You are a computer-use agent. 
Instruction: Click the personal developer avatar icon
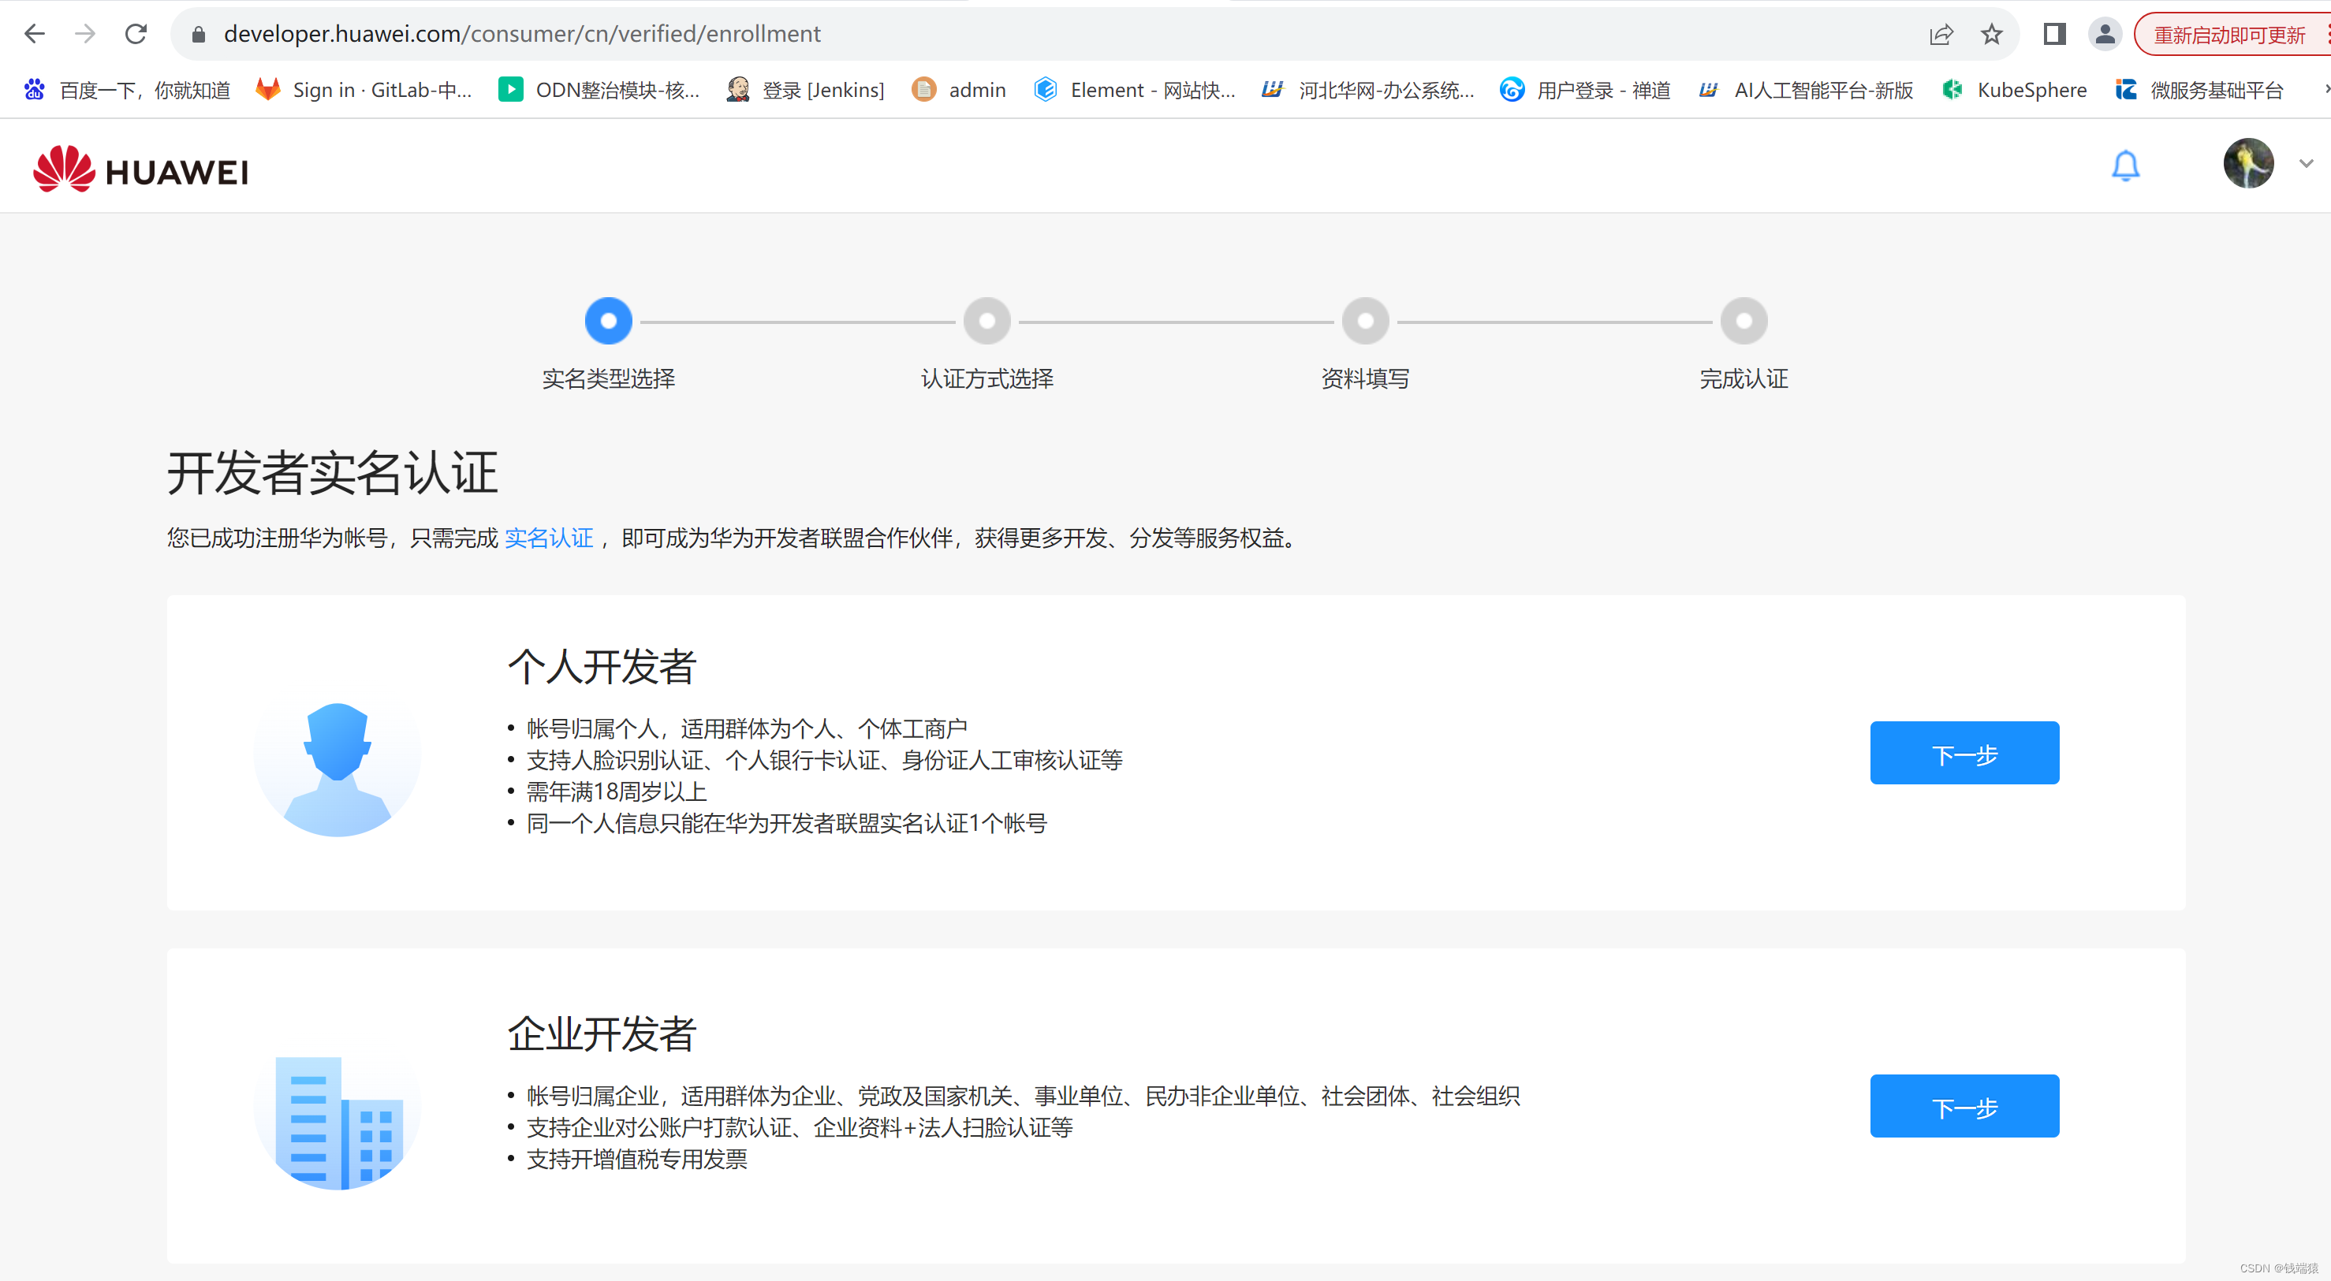[x=337, y=769]
